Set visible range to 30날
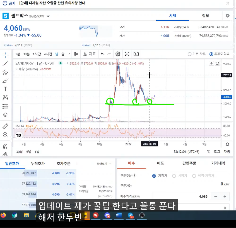 [20, 152]
